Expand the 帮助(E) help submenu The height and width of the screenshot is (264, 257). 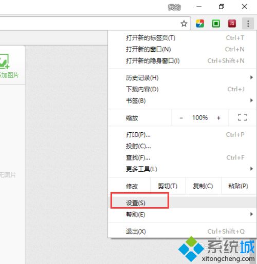182,214
